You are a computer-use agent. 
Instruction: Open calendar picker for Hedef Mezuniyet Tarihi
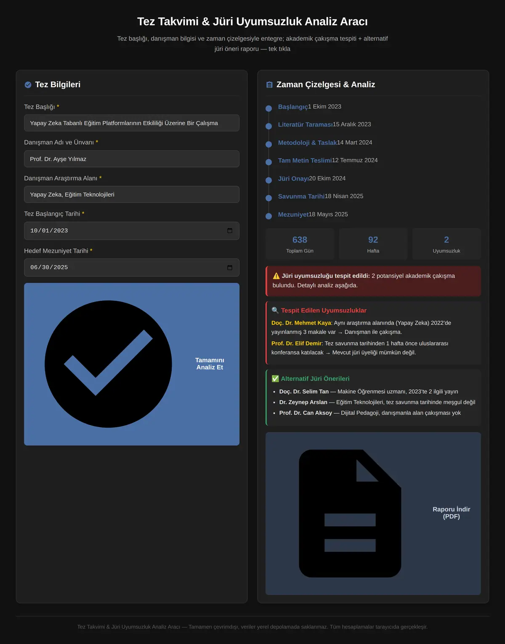[230, 268]
